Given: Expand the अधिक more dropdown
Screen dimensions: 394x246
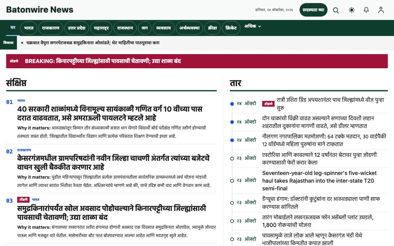Looking at the screenshot, I should pos(252,26).
